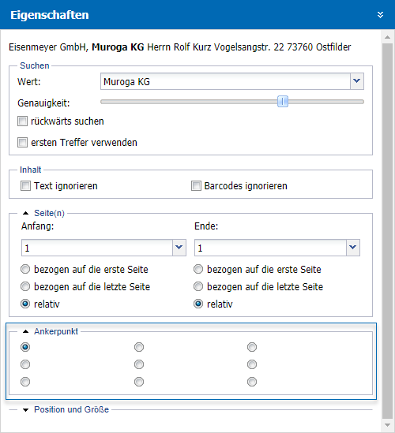Enable the rückwärts suchen checkbox
395x433 pixels.
22,121
